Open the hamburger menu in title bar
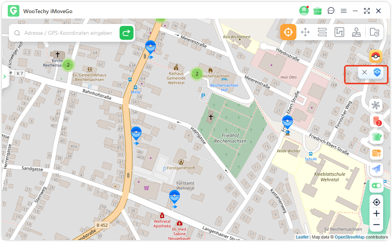This screenshot has width=392, height=242. 344,11
